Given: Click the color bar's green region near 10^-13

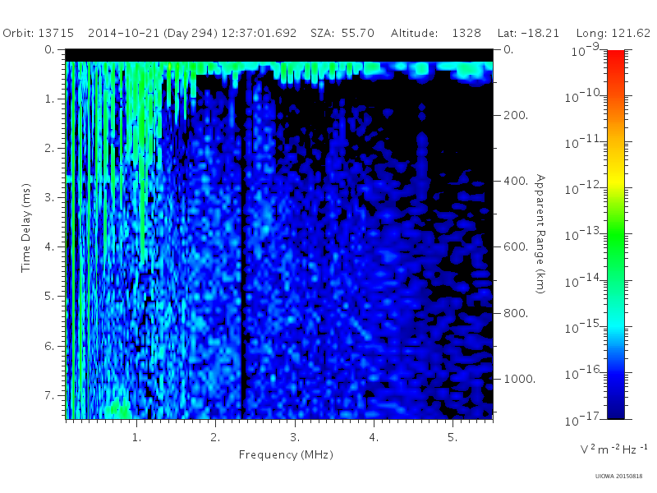Looking at the screenshot, I should tap(615, 233).
